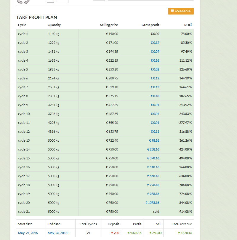Click the 'Gross profit' column header

pyautogui.click(x=150, y=25)
